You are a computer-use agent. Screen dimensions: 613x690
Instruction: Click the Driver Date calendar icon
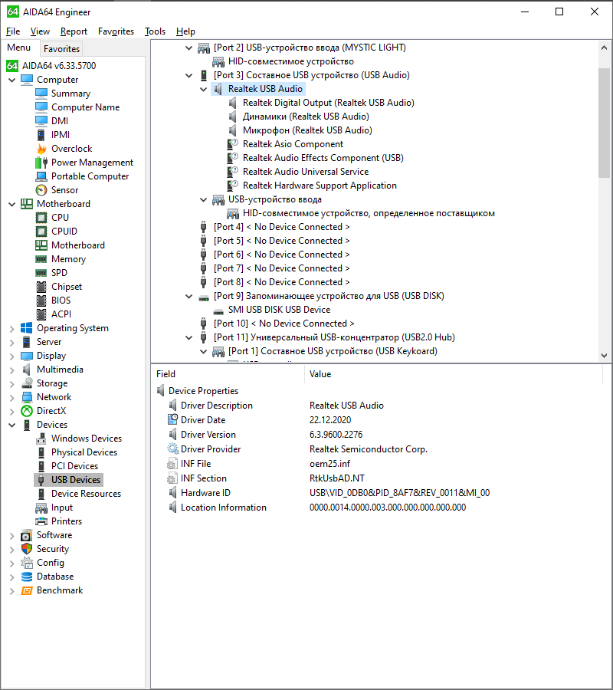pos(173,419)
